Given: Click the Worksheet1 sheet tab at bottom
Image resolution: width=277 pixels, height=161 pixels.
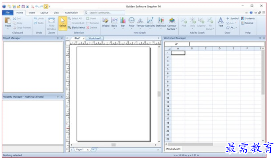Looking at the screenshot, I should (173, 149).
